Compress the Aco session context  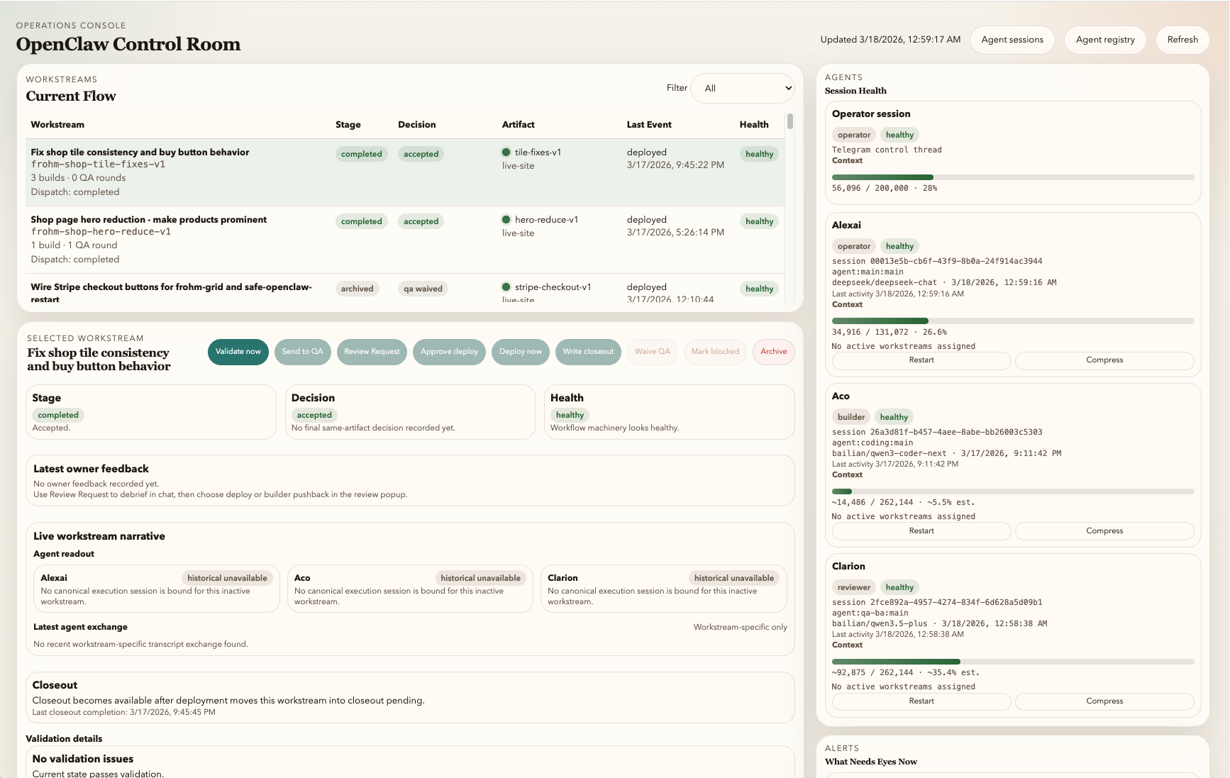pyautogui.click(x=1104, y=530)
